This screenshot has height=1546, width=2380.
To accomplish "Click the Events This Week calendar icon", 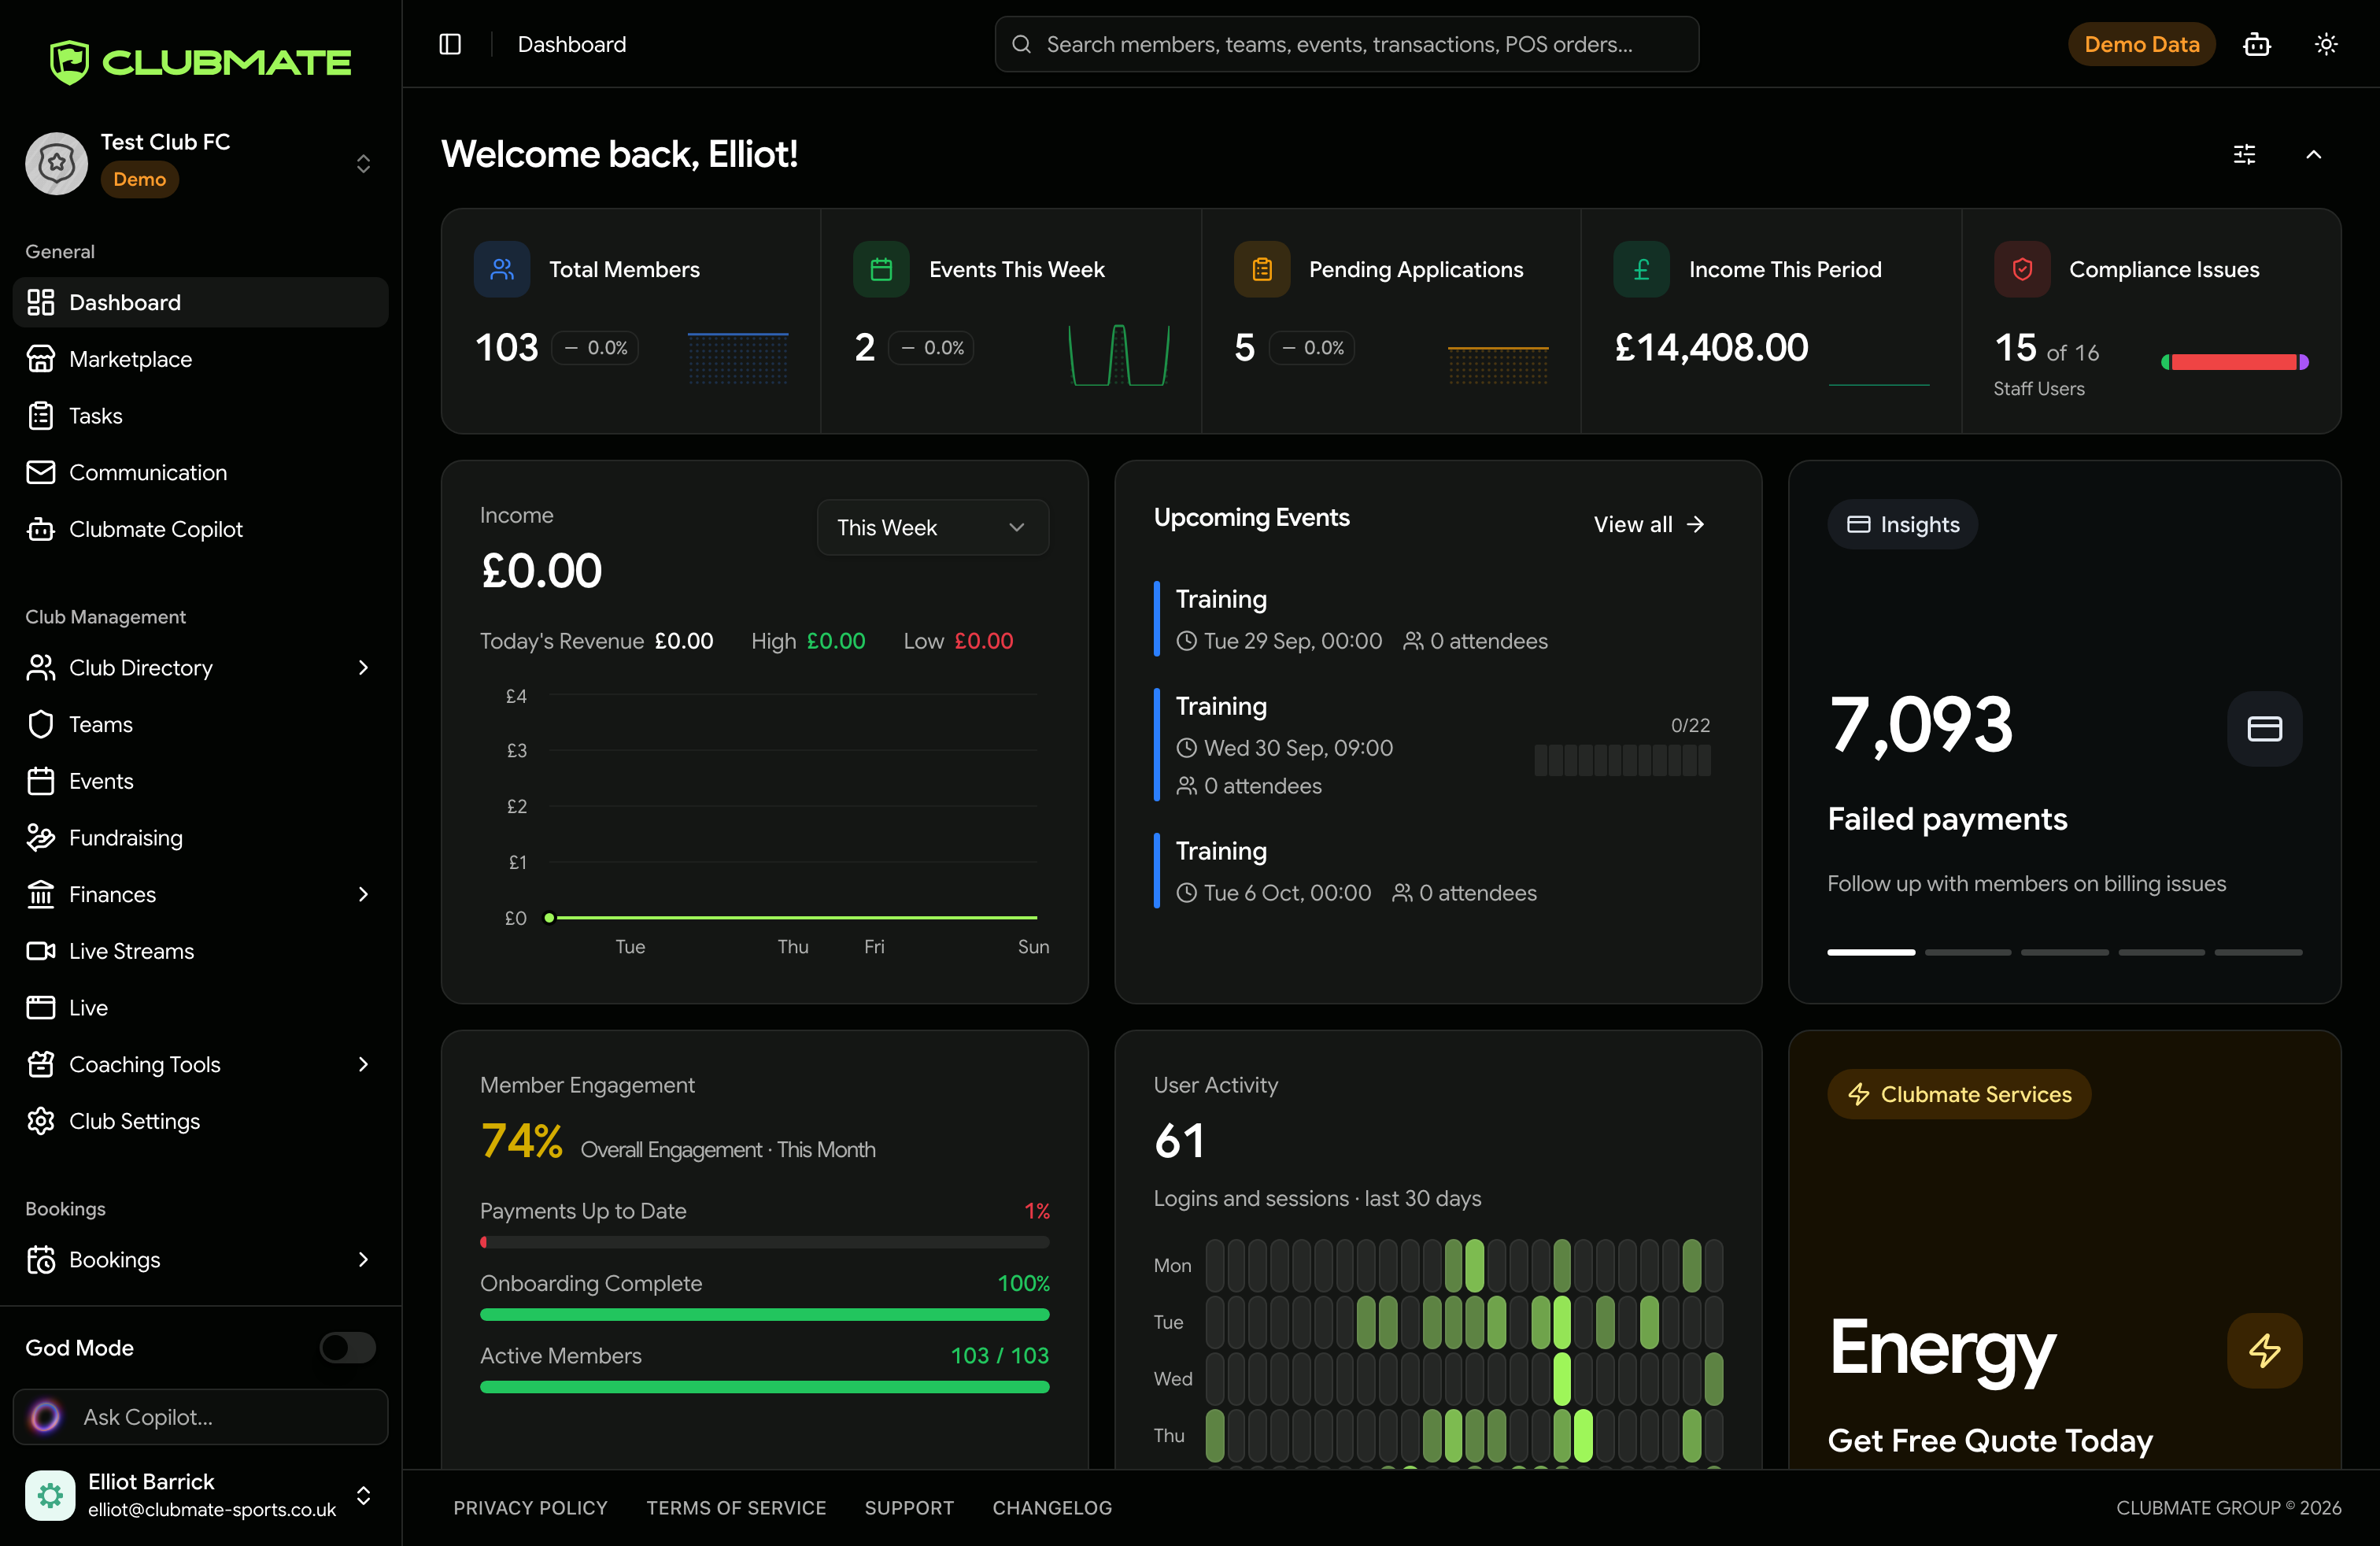I will pos(881,269).
